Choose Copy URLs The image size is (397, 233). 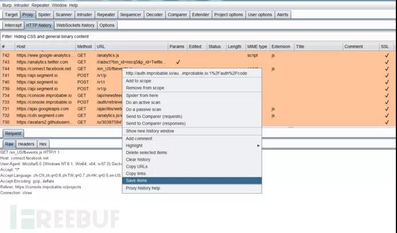(x=192, y=166)
